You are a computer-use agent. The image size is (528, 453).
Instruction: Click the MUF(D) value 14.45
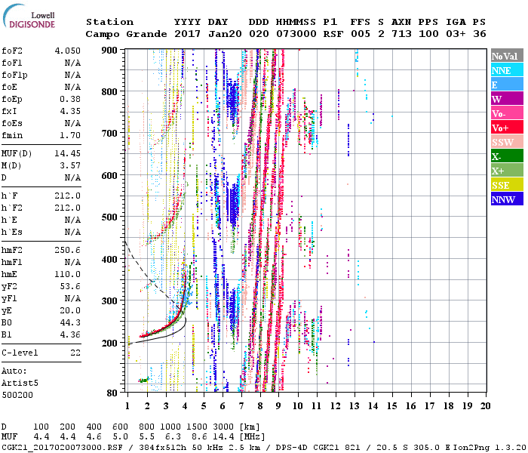68,153
